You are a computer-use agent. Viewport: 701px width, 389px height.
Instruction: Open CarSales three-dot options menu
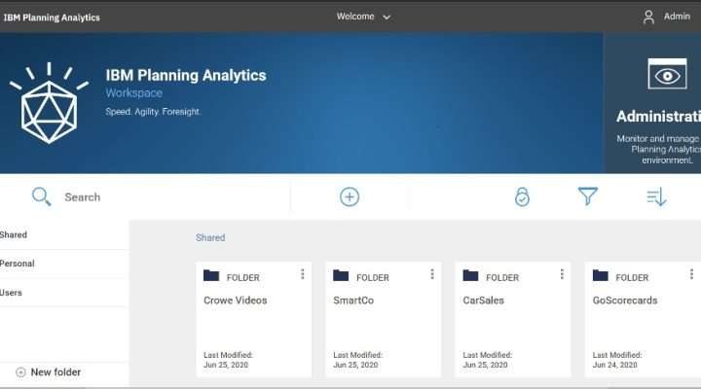coord(562,274)
